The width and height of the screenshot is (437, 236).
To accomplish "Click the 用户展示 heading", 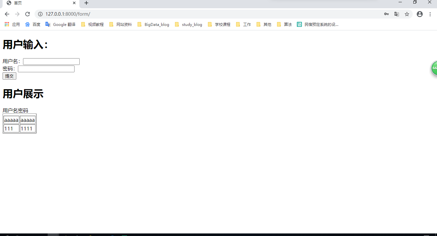I will coord(23,94).
